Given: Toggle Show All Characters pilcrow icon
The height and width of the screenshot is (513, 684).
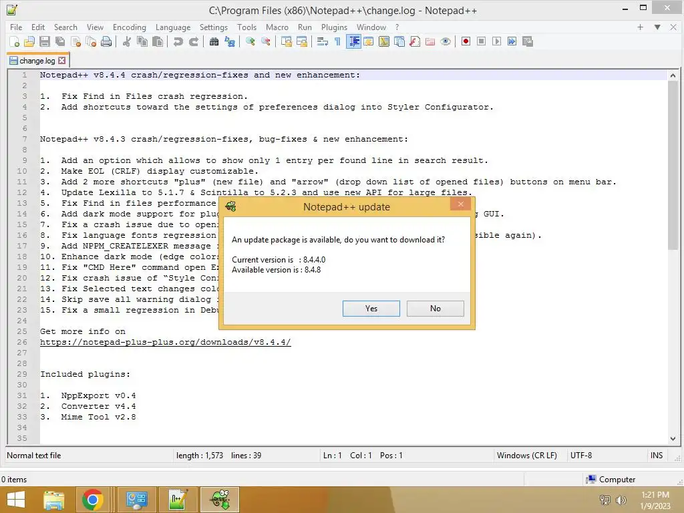Looking at the screenshot, I should (337, 41).
